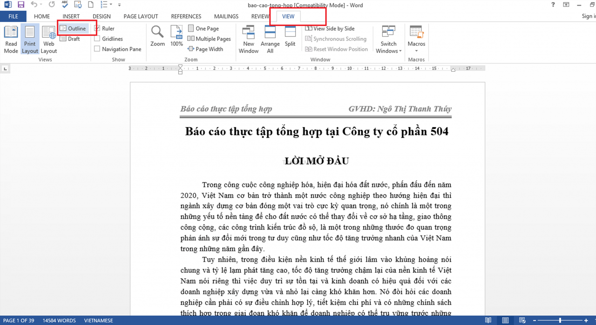Click the word count in status bar
This screenshot has height=325, width=596.
pos(59,320)
